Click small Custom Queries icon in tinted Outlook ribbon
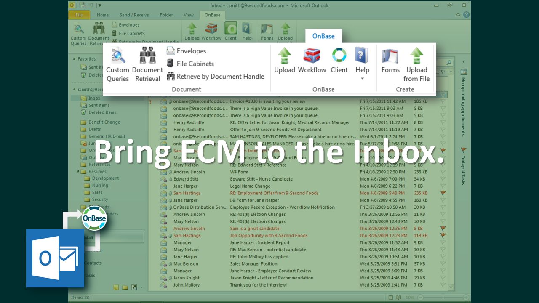 click(78, 29)
